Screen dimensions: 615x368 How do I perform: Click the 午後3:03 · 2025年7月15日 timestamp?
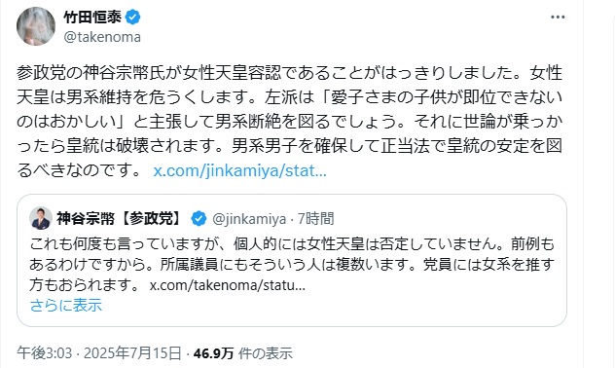point(99,353)
